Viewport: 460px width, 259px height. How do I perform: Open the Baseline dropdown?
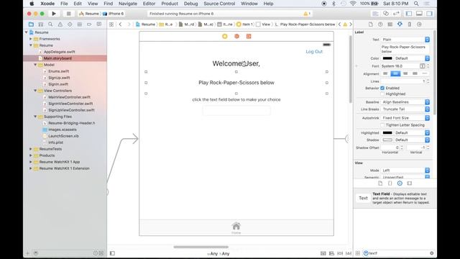(x=405, y=102)
